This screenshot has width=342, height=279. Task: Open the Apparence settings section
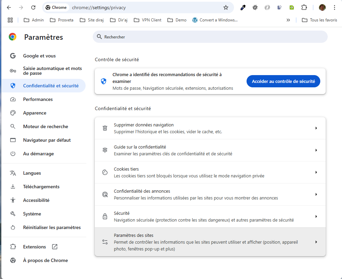click(x=43, y=113)
